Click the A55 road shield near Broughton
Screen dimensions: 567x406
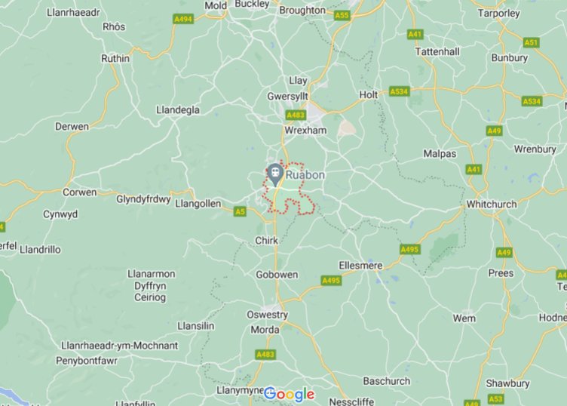tap(342, 15)
